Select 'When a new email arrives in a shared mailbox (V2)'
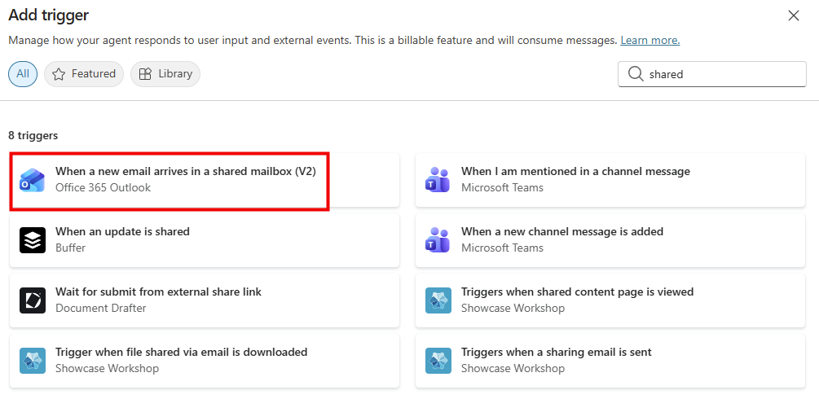 [x=185, y=172]
